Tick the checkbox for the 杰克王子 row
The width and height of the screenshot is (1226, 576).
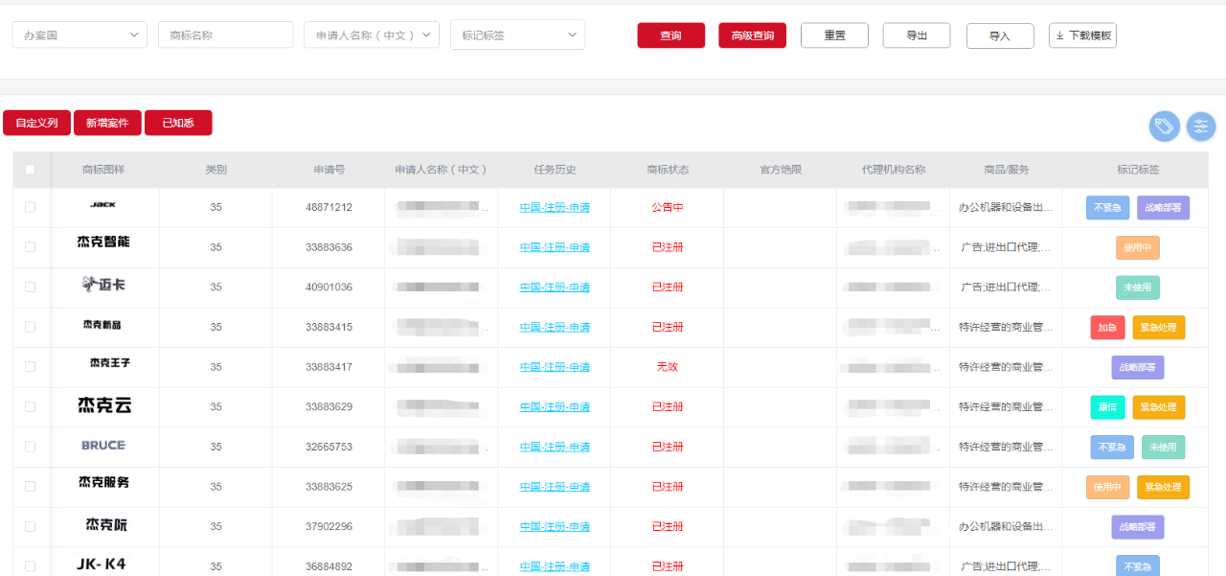click(30, 367)
